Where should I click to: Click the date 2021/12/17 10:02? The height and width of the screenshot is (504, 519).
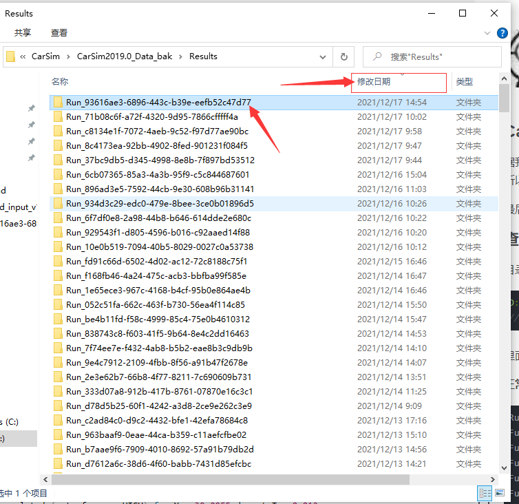392,117
